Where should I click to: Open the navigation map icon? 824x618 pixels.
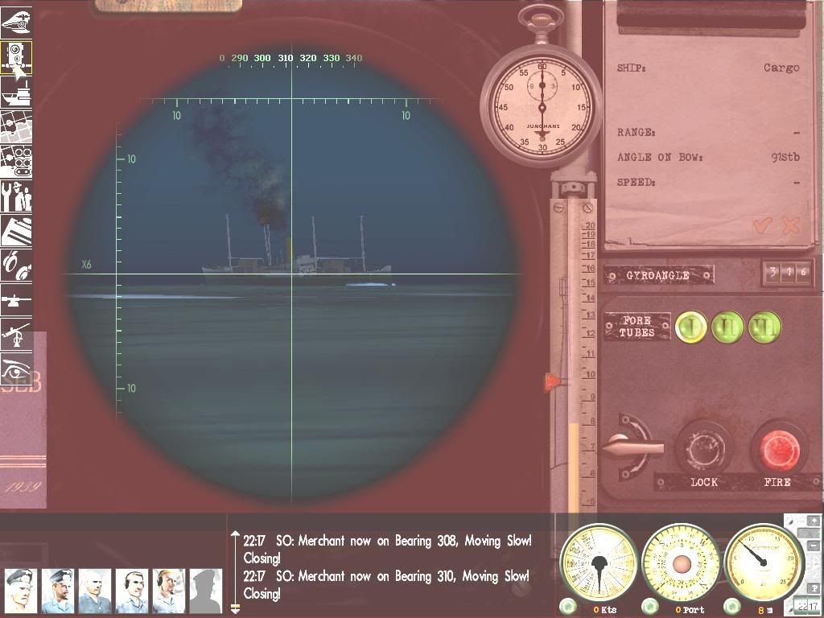click(x=16, y=126)
